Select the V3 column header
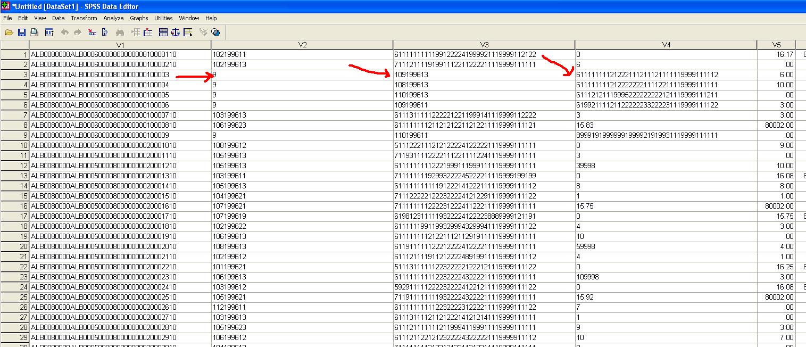806x347 pixels. point(484,45)
